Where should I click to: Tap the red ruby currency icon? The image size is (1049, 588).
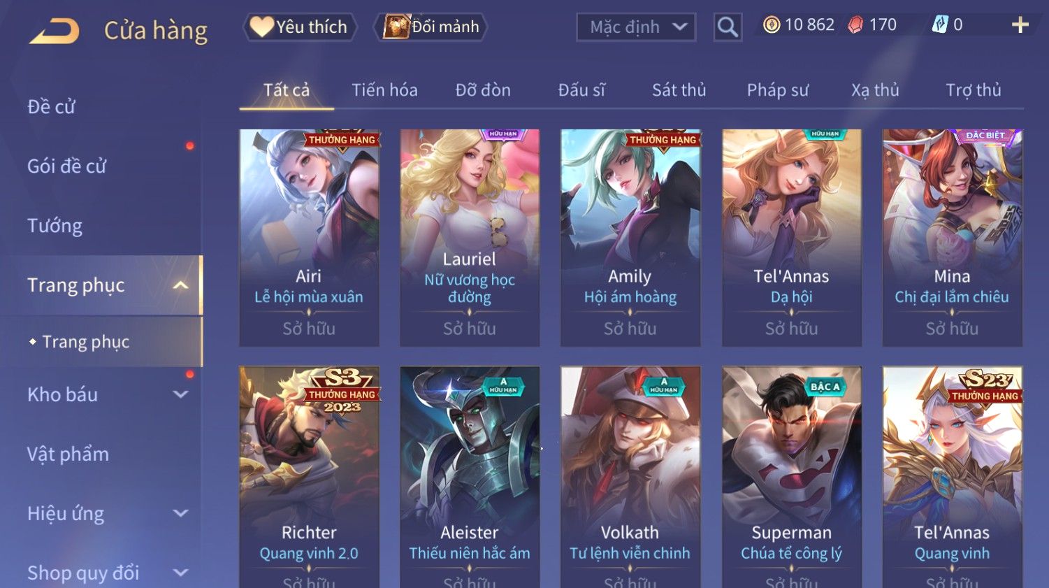[x=855, y=25]
